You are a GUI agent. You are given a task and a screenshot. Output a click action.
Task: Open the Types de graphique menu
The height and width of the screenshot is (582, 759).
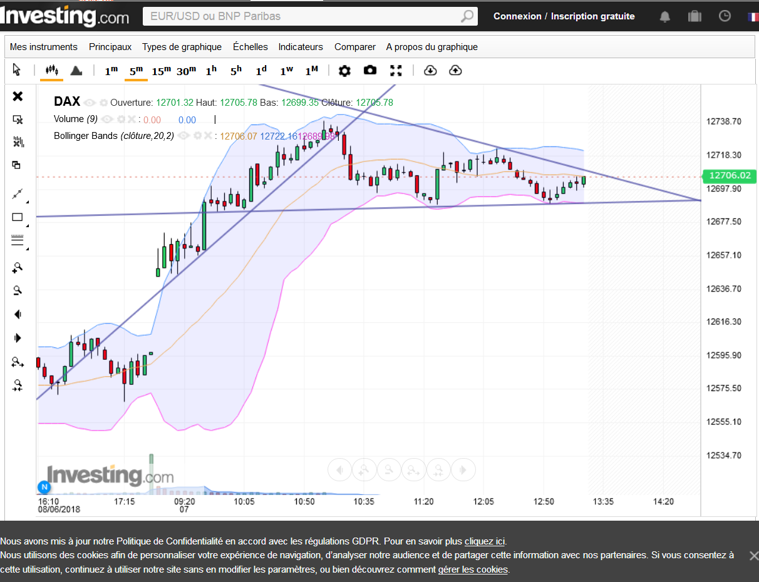point(182,47)
